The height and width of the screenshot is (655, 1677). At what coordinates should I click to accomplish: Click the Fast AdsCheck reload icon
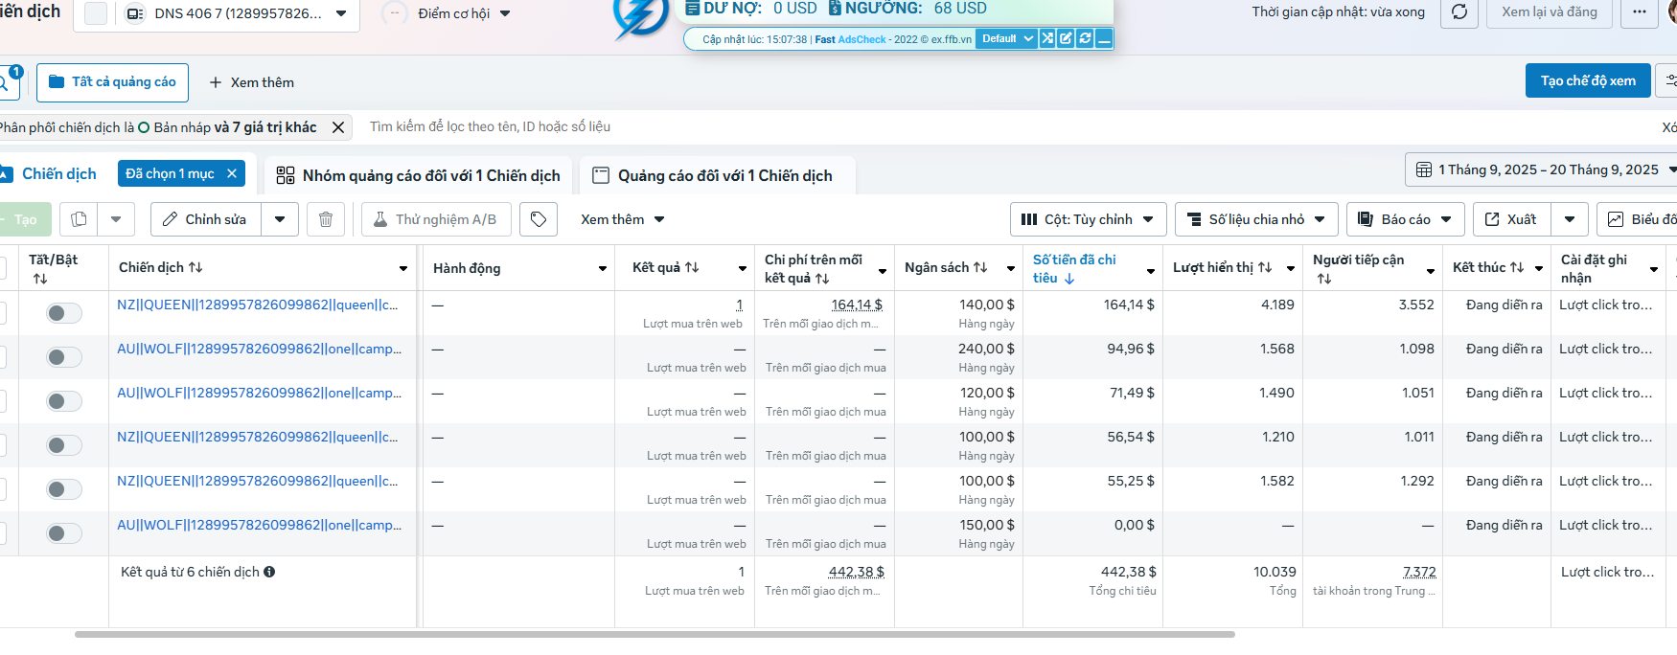click(1085, 39)
